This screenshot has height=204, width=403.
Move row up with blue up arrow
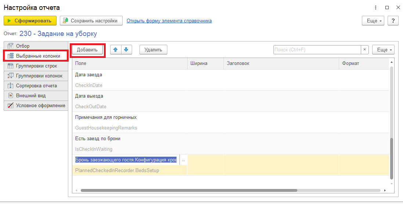[116, 50]
